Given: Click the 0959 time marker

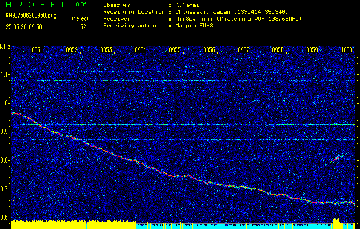Looking at the screenshot, I should pos(312,50).
